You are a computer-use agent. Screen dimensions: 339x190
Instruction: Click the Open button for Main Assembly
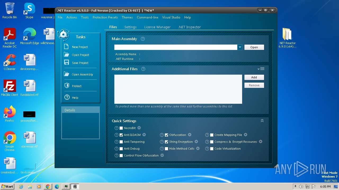tap(254, 47)
